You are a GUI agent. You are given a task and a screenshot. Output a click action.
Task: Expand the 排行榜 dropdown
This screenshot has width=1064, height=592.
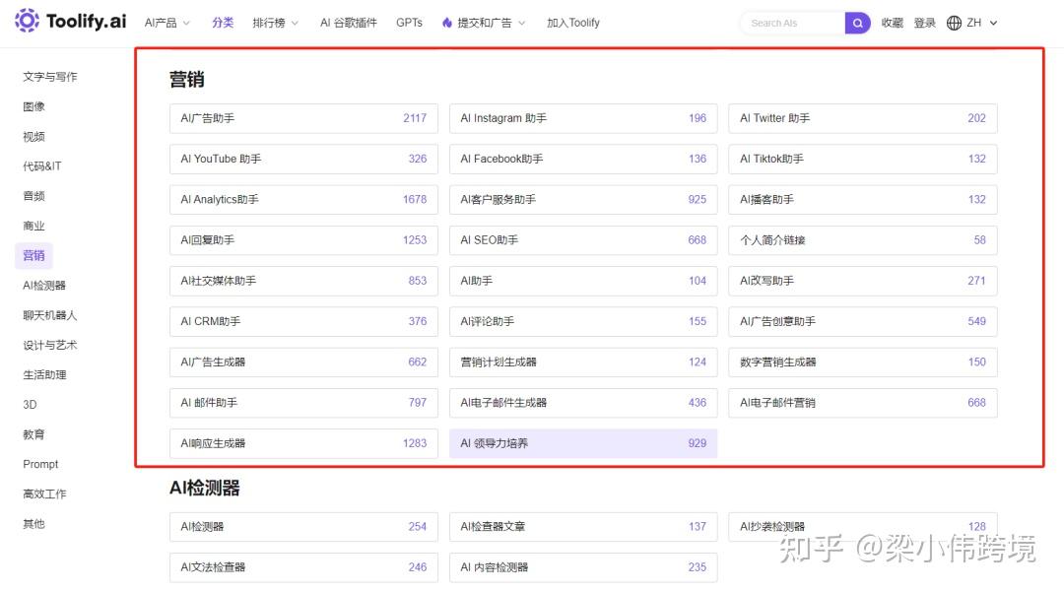pyautogui.click(x=269, y=22)
